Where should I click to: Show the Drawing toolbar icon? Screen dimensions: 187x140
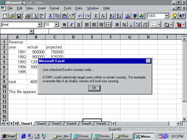click(x=142, y=16)
